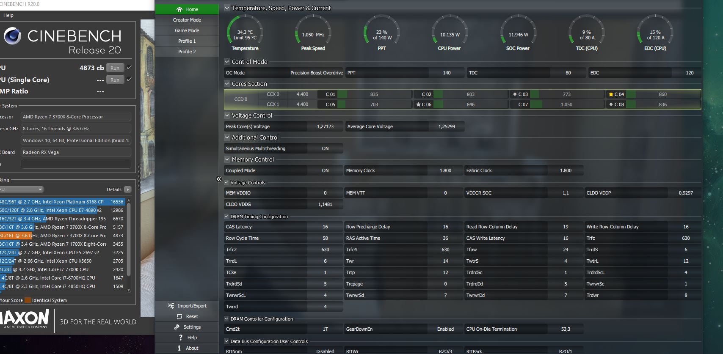Toggle Simultaneous Multithreading ON value
723x354 pixels.
click(325, 148)
